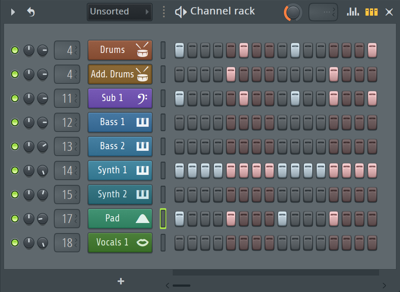
Task: Mute the Drums channel green LED
Action: [15, 50]
